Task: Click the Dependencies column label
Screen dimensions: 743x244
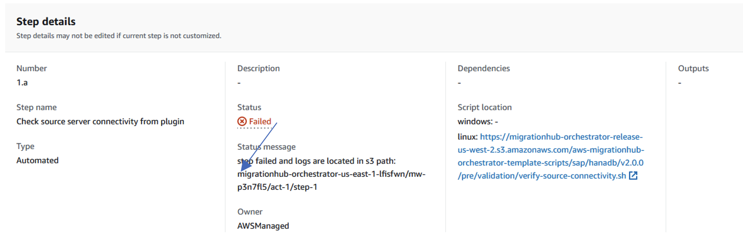Action: 483,68
